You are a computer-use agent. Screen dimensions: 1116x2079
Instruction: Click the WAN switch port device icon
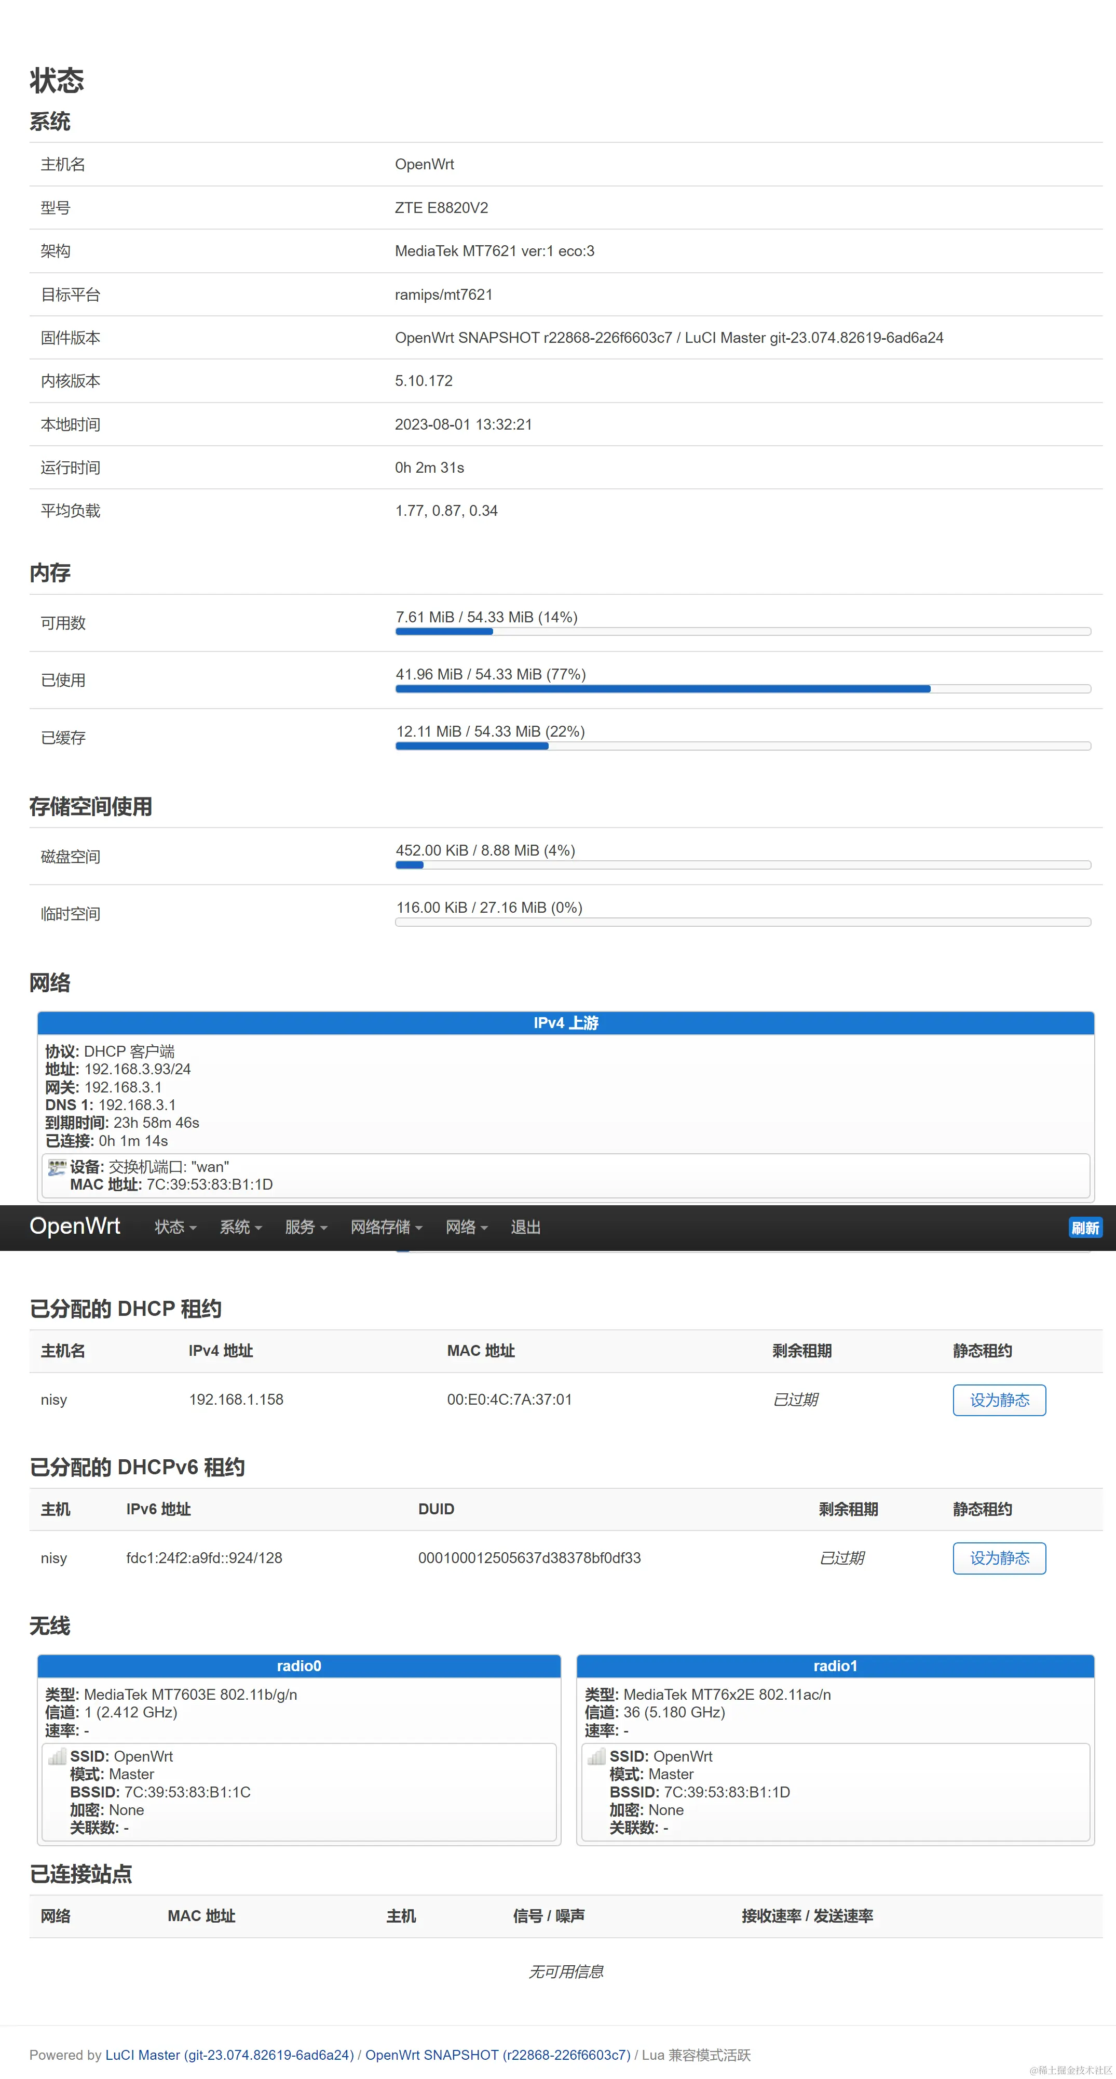[x=57, y=1167]
